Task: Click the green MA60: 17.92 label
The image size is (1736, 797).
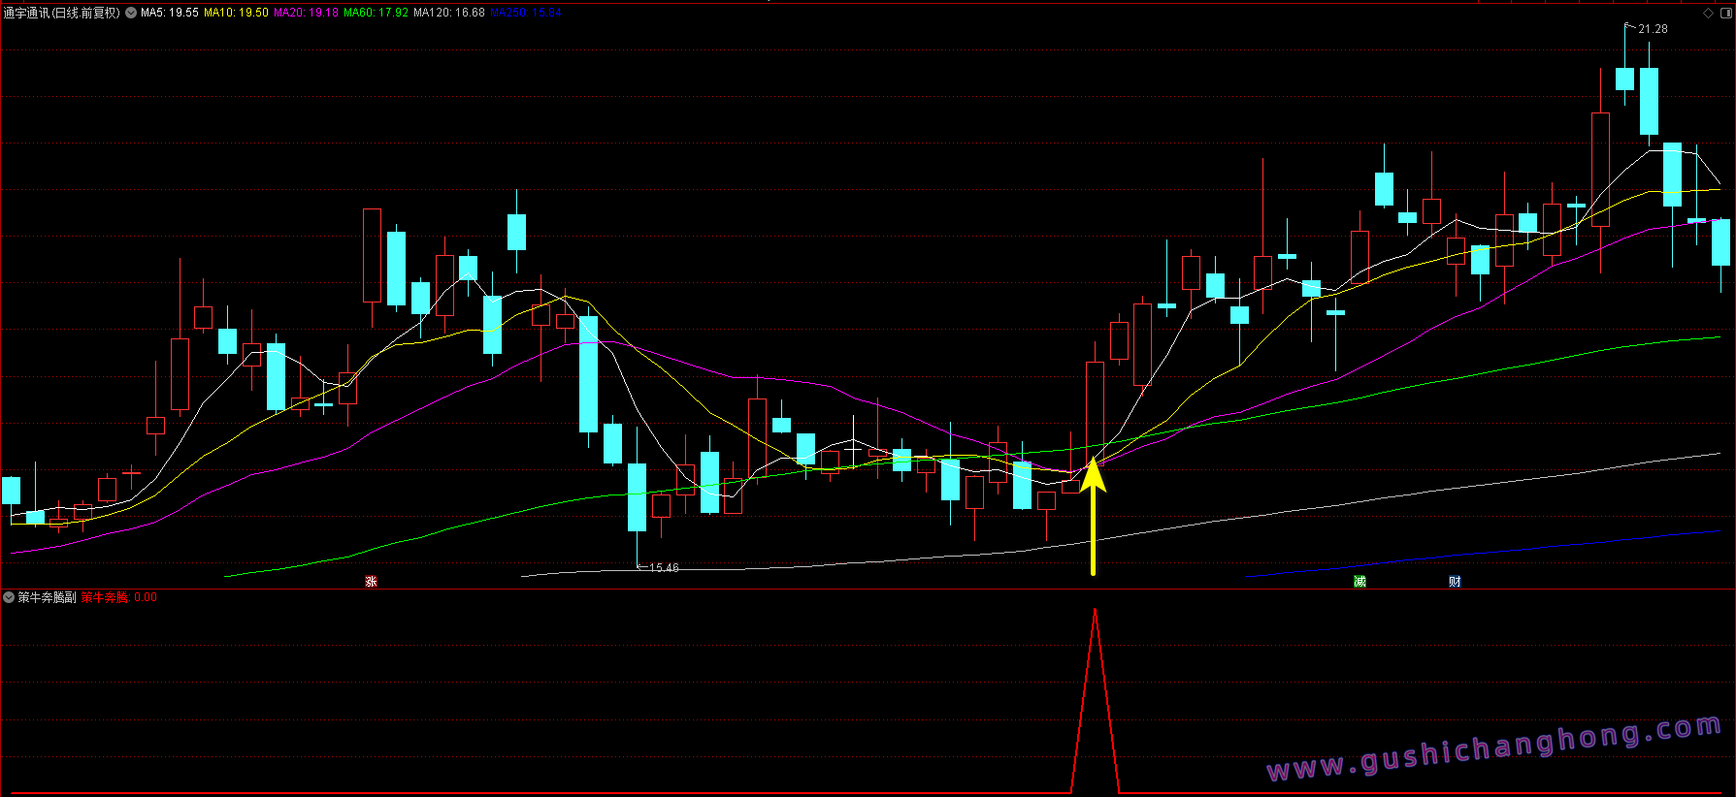Action: click(376, 13)
